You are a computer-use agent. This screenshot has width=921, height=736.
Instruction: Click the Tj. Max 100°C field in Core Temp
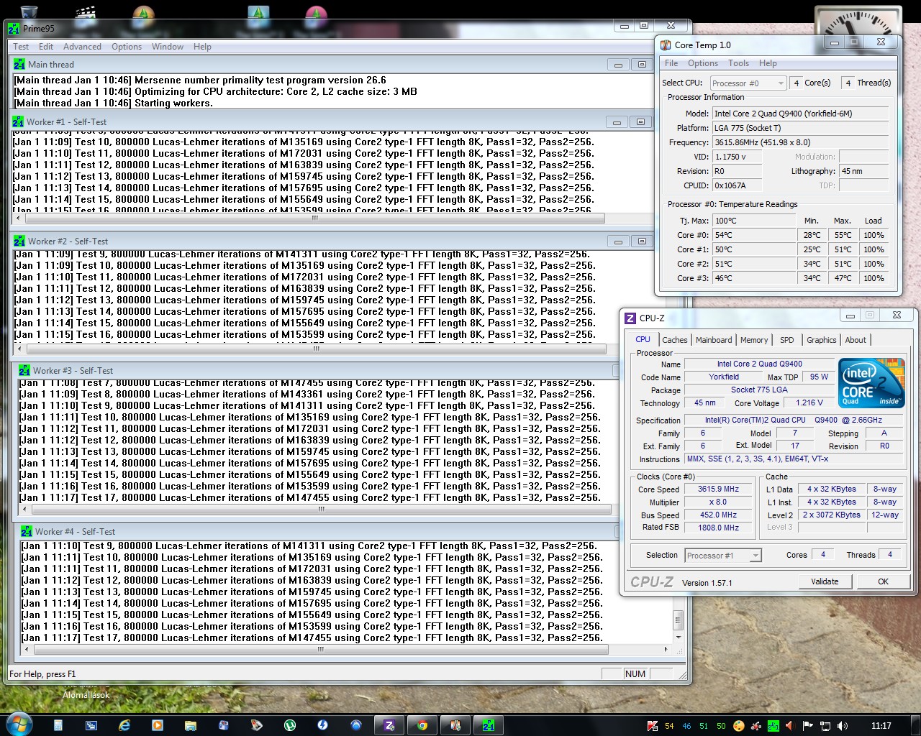pyautogui.click(x=753, y=221)
